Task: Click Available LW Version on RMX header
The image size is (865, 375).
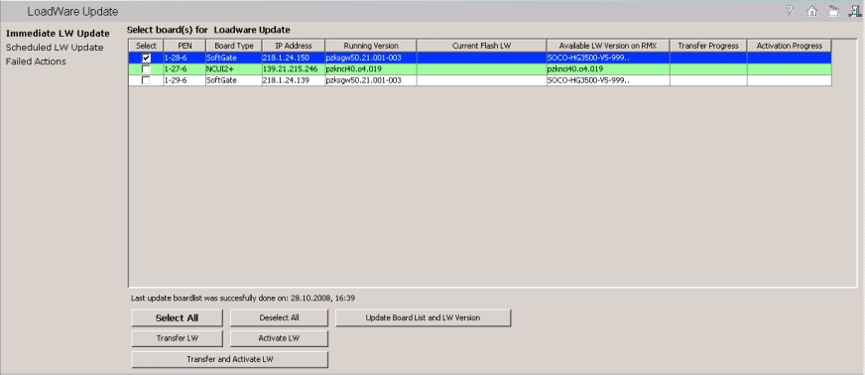Action: (x=608, y=46)
